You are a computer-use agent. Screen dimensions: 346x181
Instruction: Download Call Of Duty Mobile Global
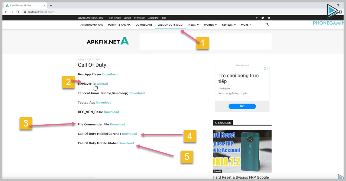(126, 143)
